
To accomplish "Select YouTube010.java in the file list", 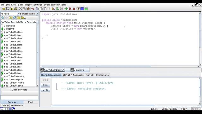I will (13, 79).
